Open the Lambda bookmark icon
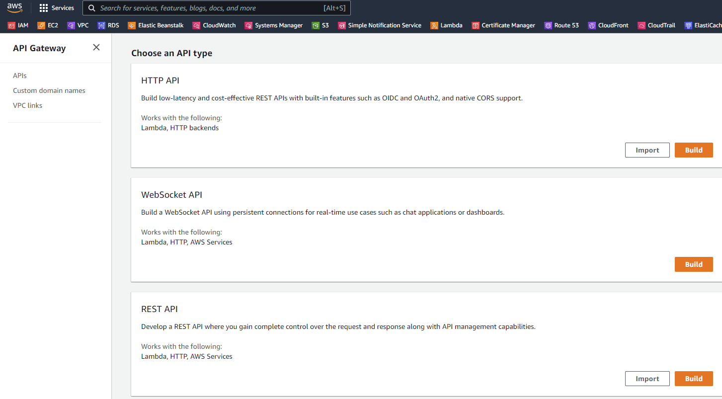 (434, 25)
